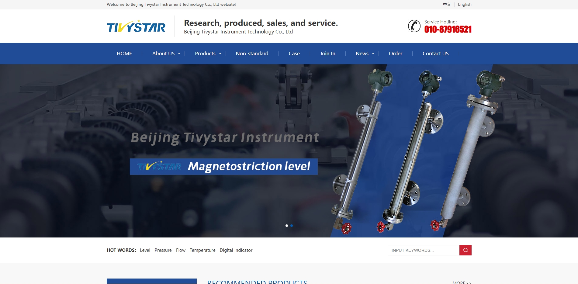Go to the Non-standard page

tap(252, 54)
